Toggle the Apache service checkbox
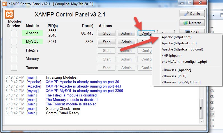 tap(14, 33)
